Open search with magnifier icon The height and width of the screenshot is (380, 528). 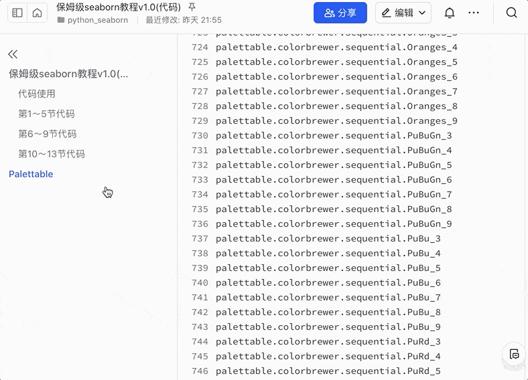tap(511, 13)
